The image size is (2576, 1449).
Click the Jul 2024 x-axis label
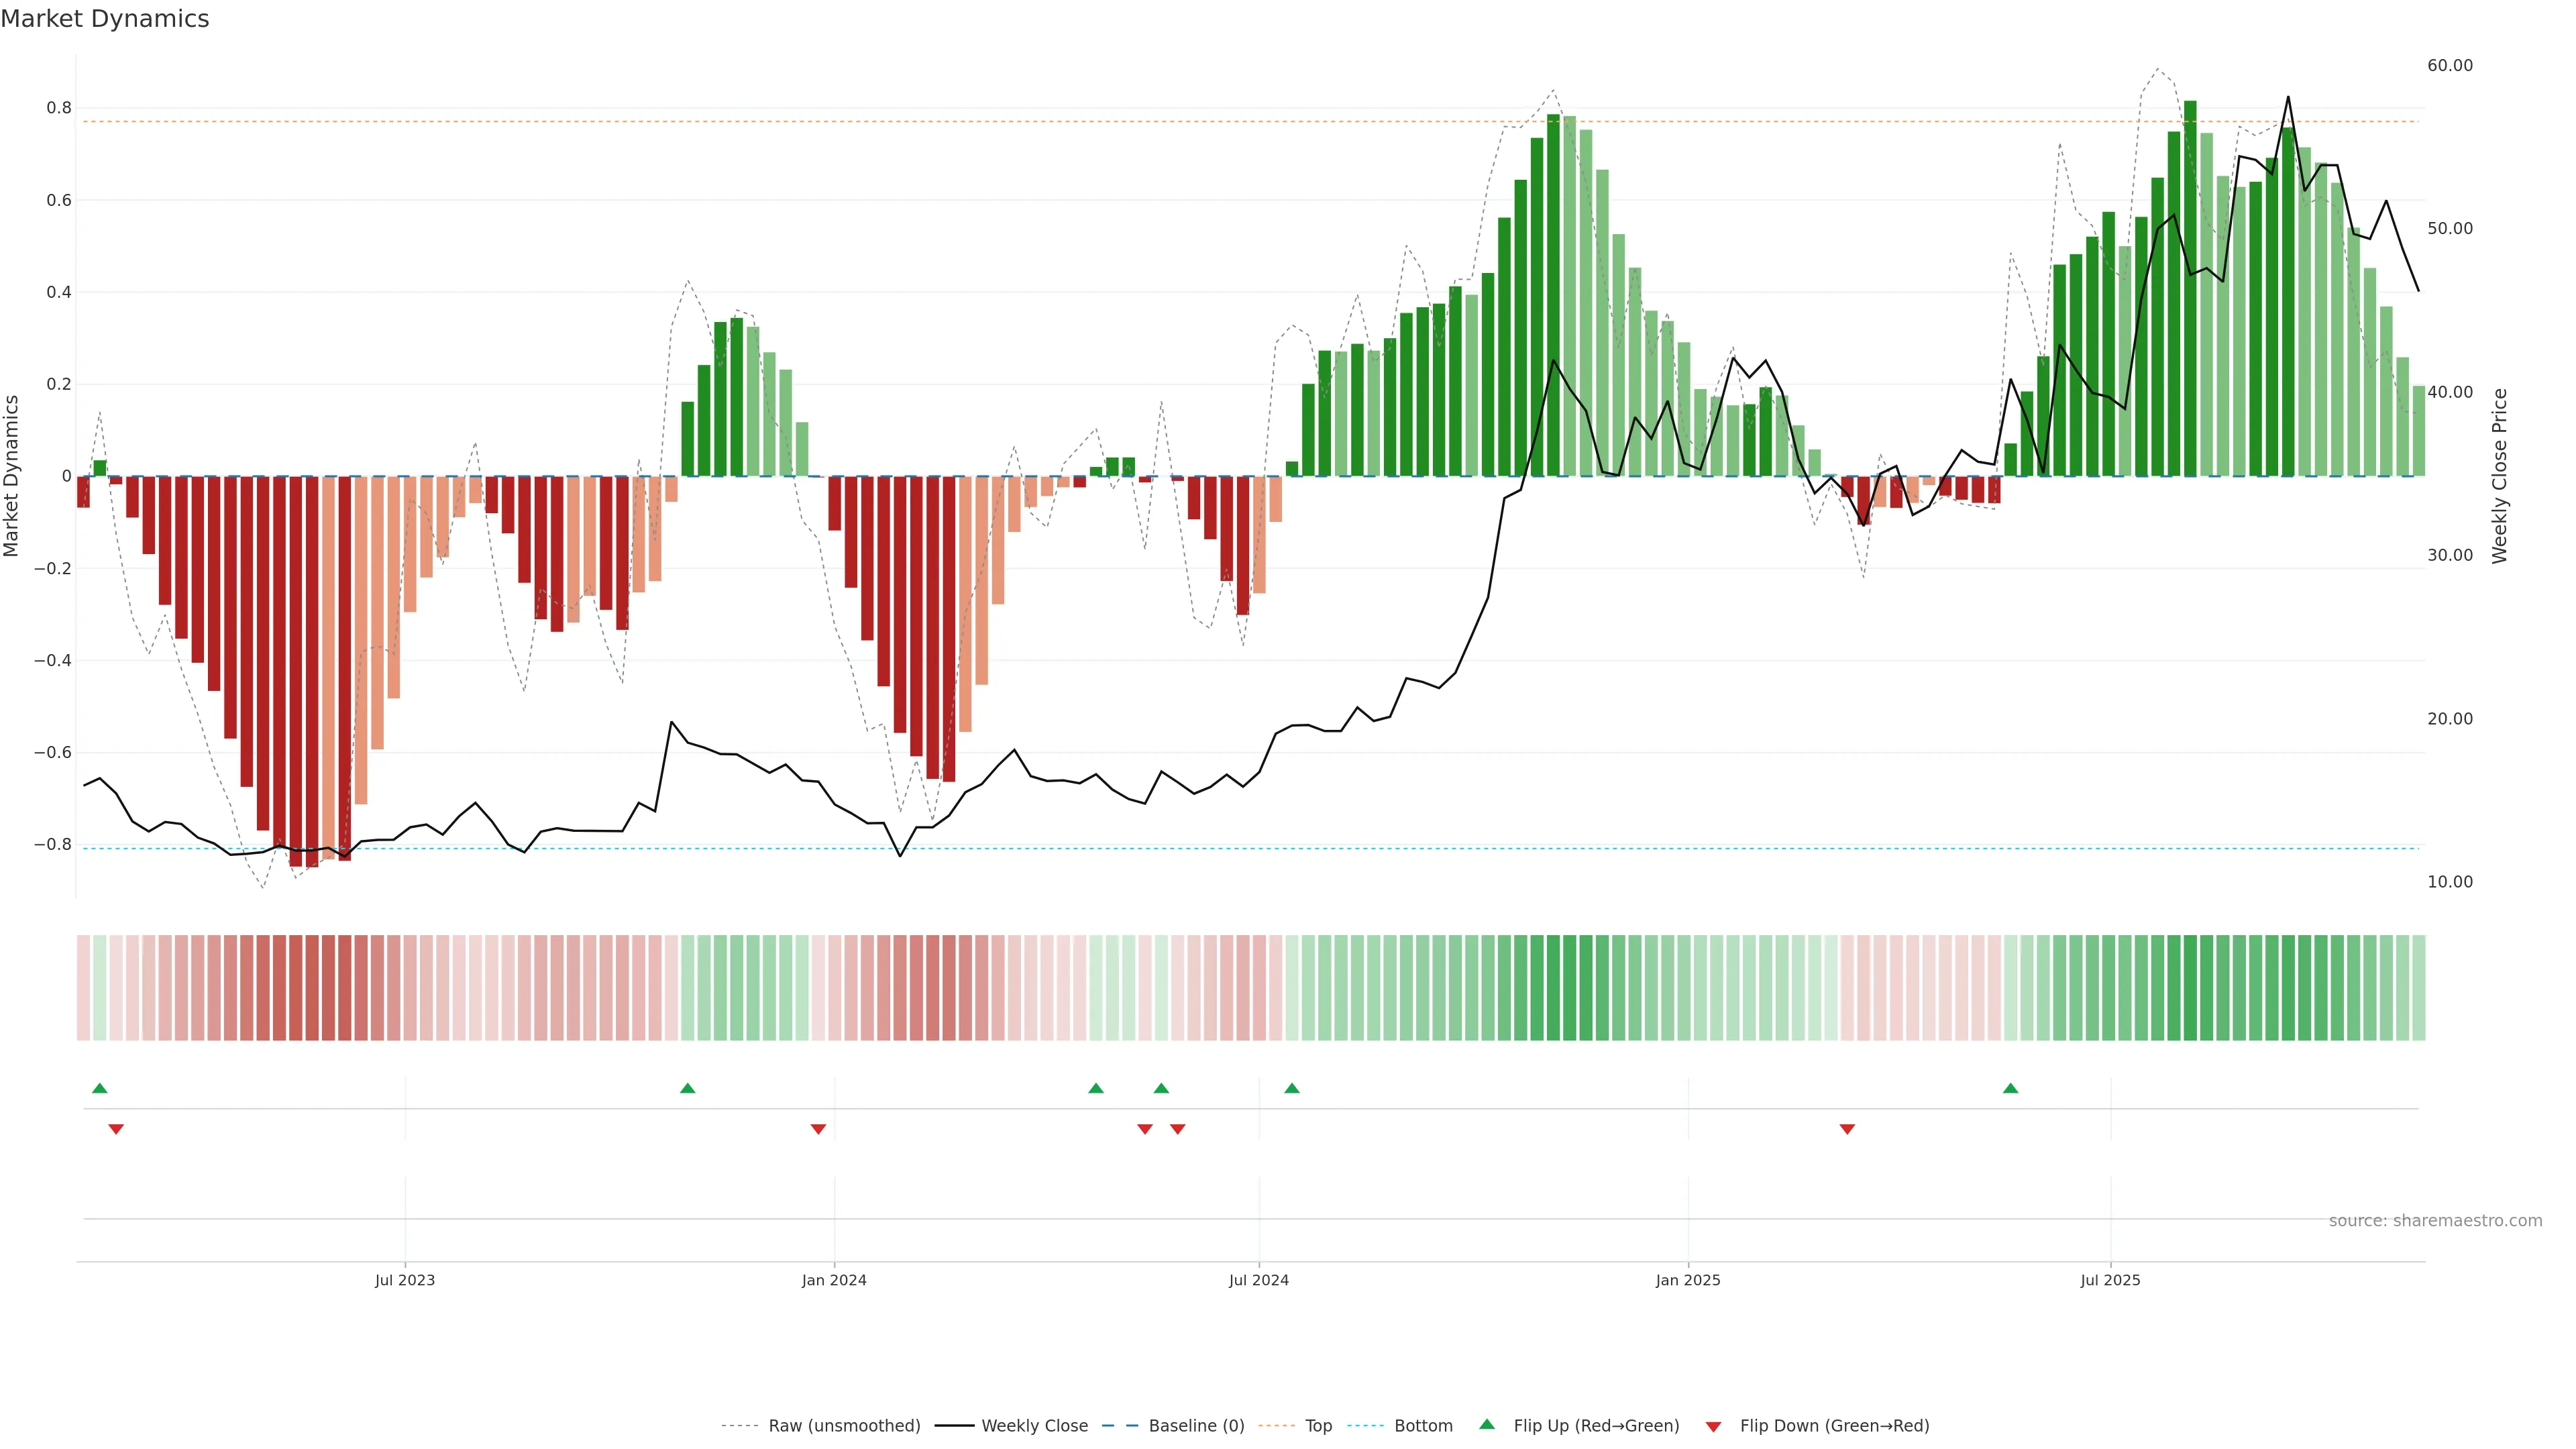(x=1258, y=1280)
